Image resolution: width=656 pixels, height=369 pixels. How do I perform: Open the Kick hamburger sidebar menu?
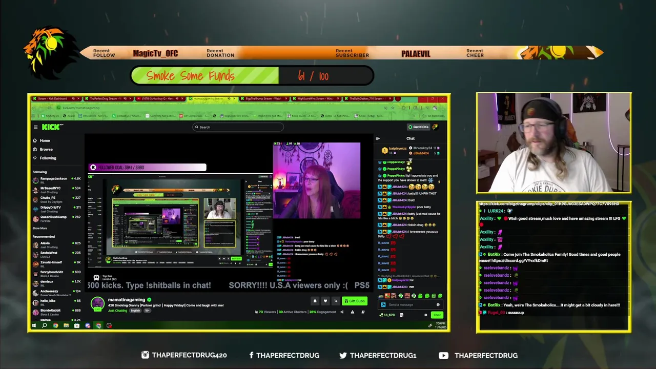(35, 127)
